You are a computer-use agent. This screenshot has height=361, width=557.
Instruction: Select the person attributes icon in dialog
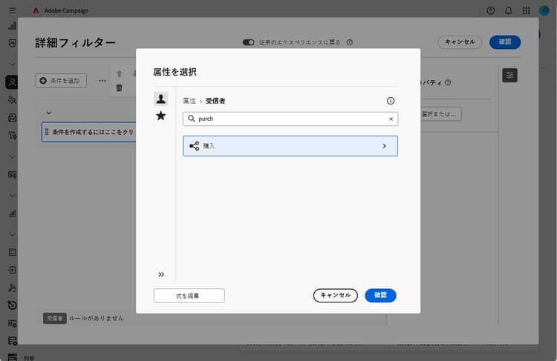coord(161,99)
